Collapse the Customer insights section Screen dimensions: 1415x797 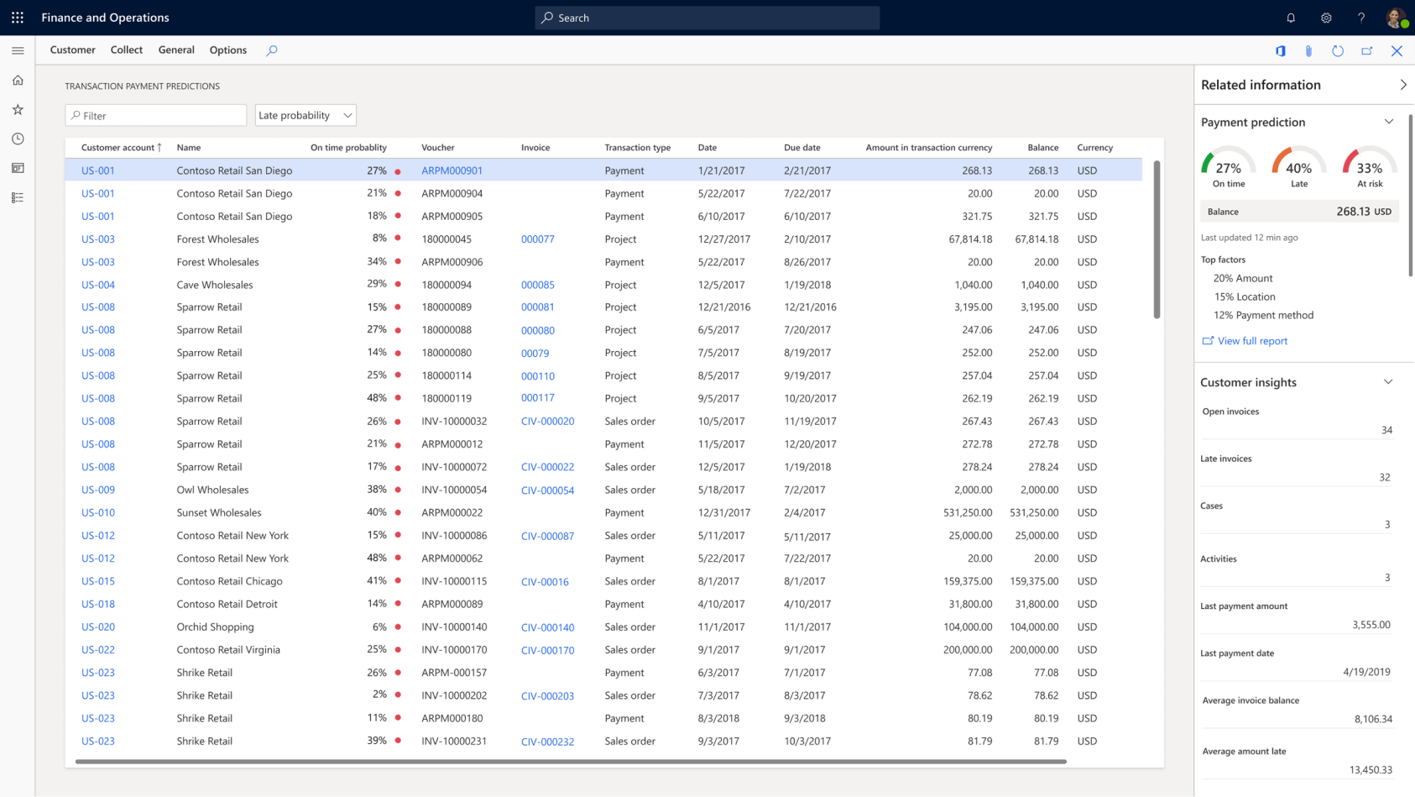click(x=1388, y=382)
